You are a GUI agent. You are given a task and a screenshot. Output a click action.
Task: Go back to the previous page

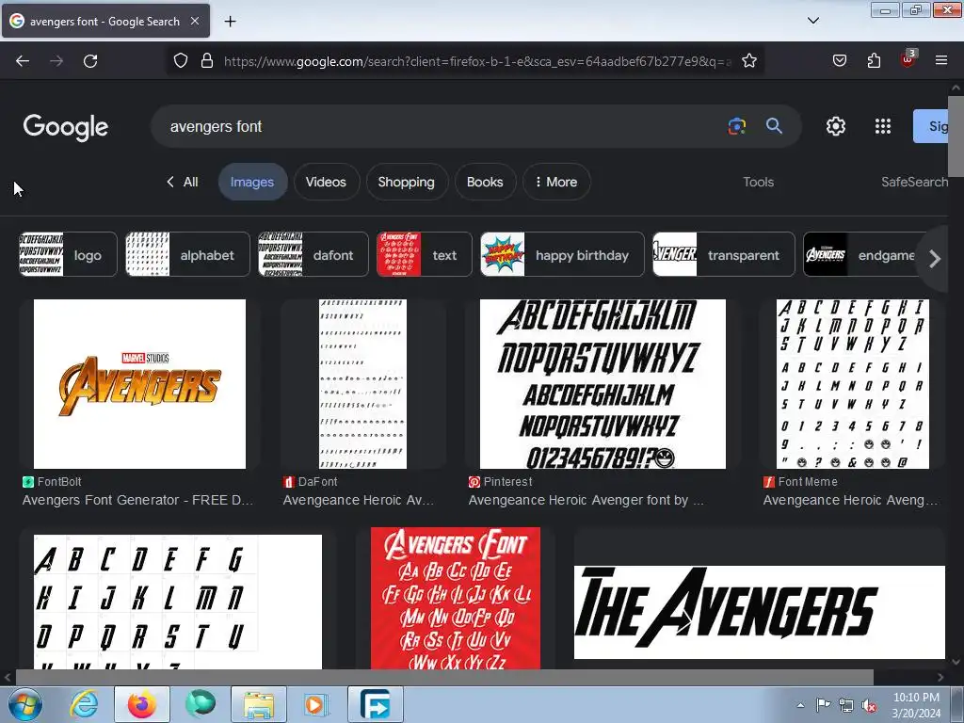coord(23,61)
